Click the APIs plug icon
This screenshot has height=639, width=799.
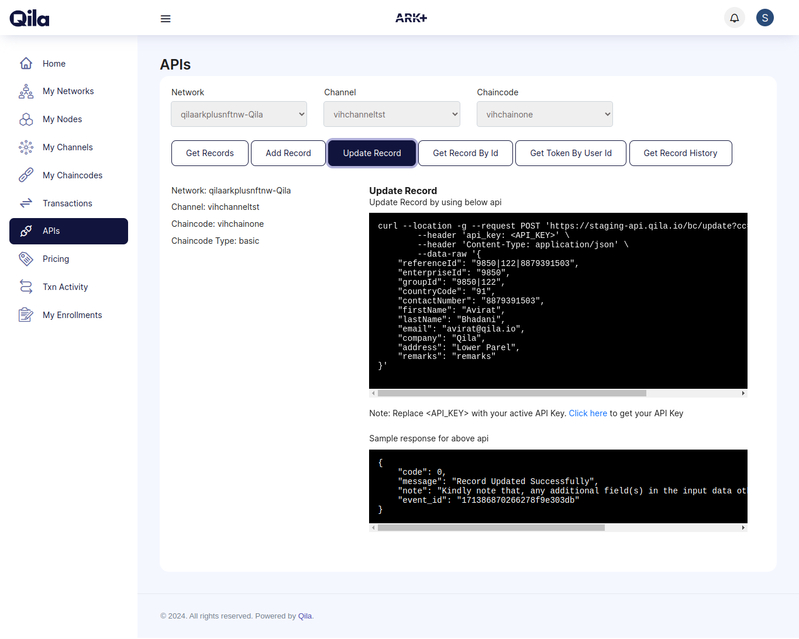point(26,231)
